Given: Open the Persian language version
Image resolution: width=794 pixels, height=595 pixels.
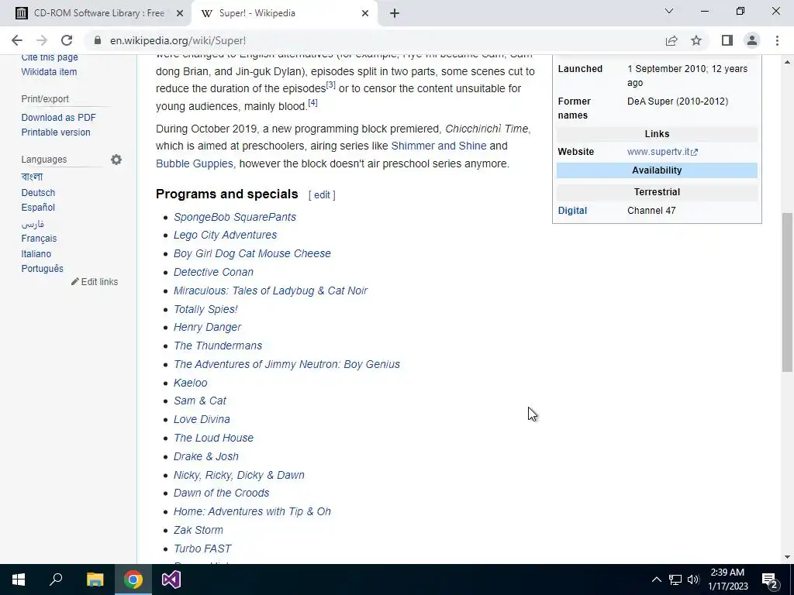Looking at the screenshot, I should click(x=33, y=224).
